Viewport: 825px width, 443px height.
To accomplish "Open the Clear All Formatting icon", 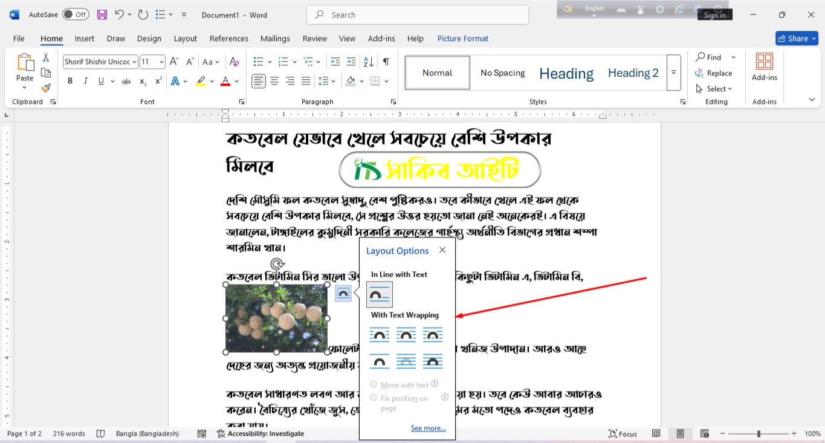I will 235,61.
